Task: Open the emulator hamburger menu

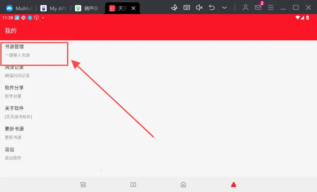Action: click(x=271, y=7)
